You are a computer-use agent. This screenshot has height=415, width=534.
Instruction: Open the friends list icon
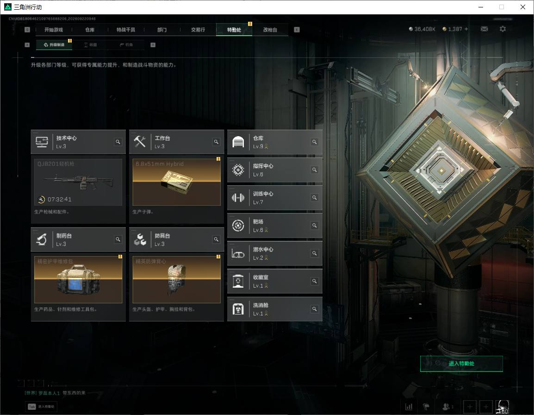pos(447,407)
